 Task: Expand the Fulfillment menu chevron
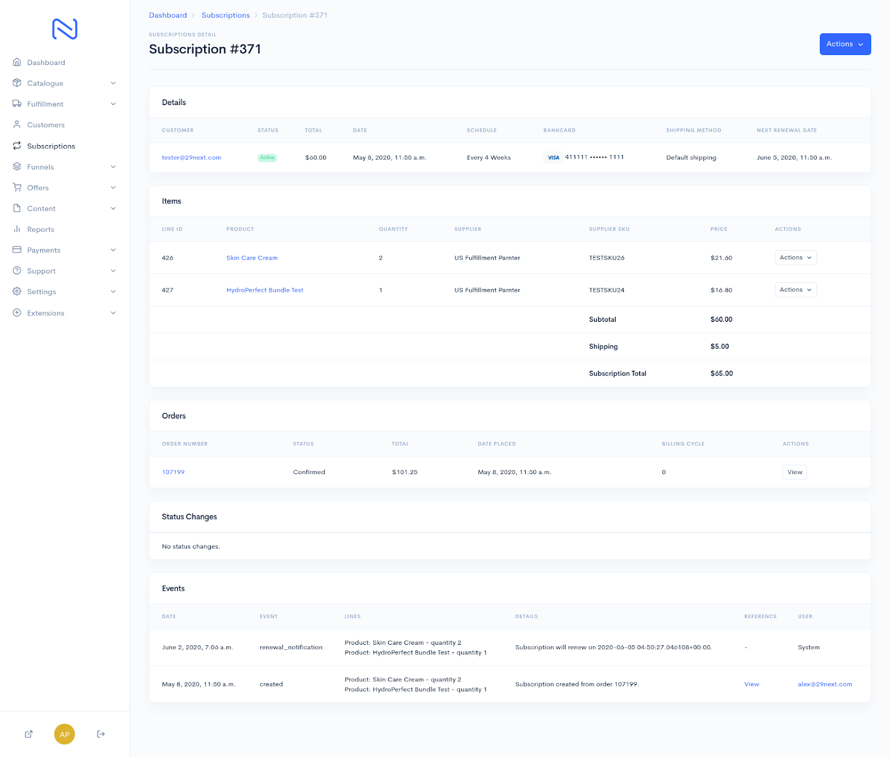coord(113,104)
